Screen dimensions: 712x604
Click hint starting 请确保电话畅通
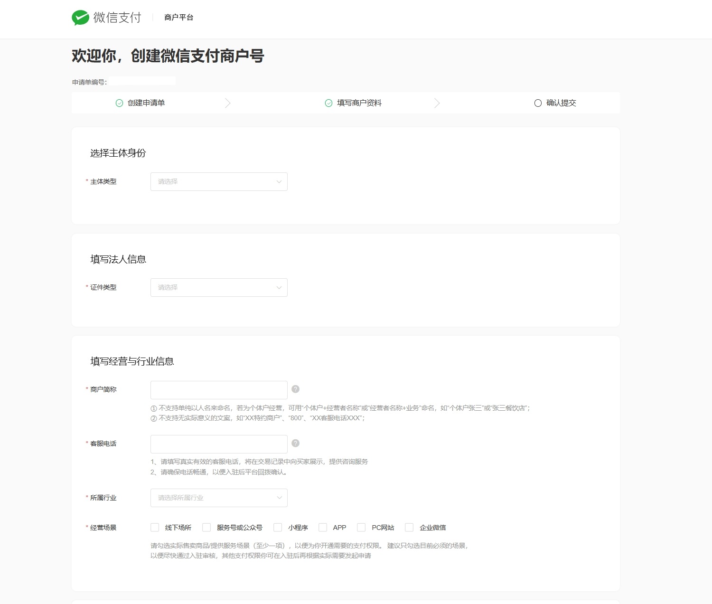coord(220,472)
